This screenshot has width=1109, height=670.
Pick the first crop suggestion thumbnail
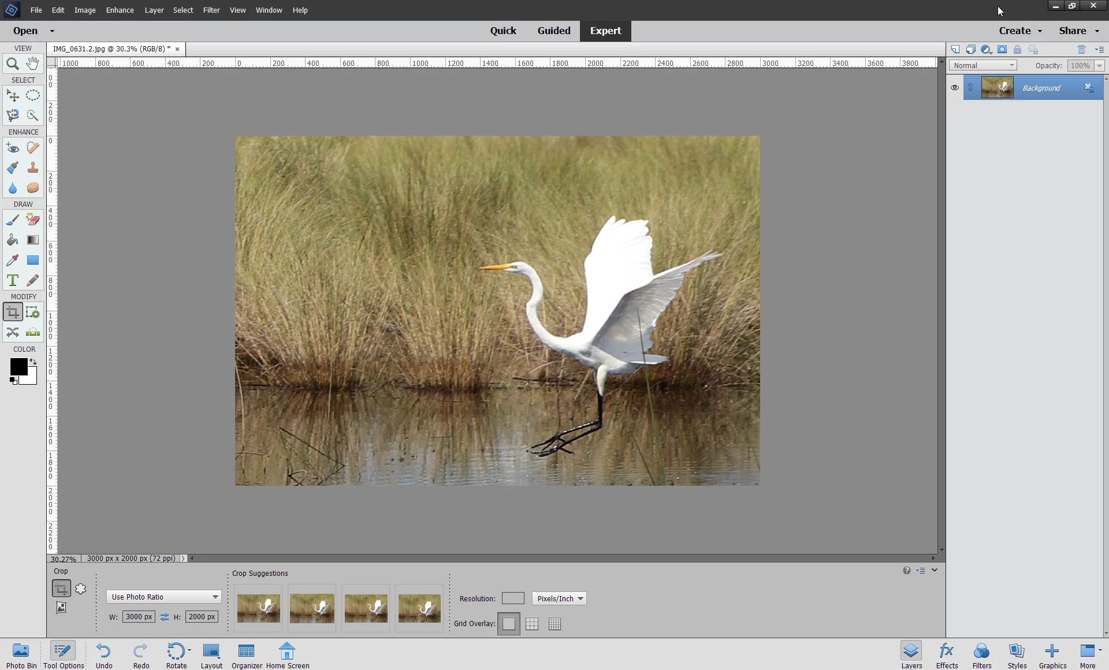258,608
